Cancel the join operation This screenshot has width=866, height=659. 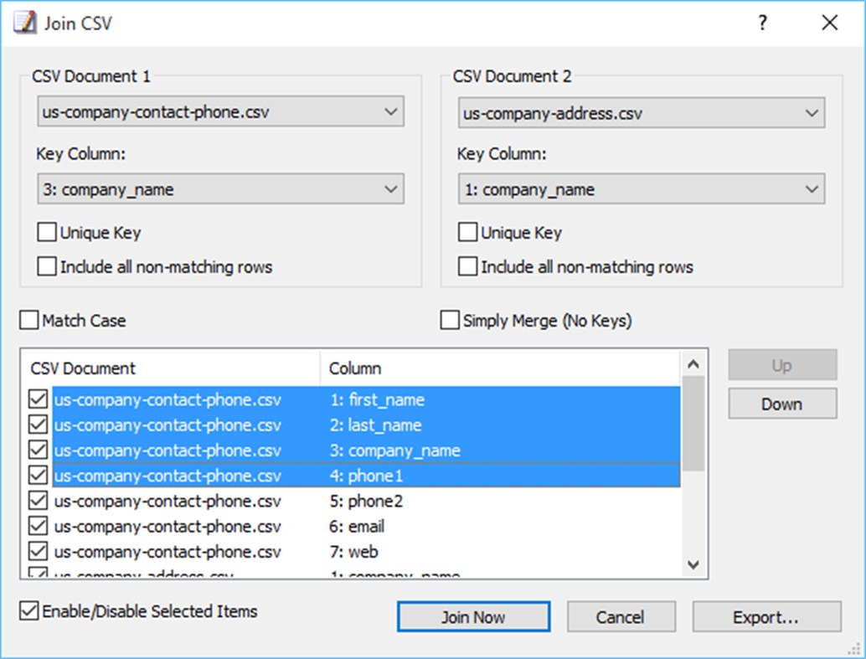[621, 616]
